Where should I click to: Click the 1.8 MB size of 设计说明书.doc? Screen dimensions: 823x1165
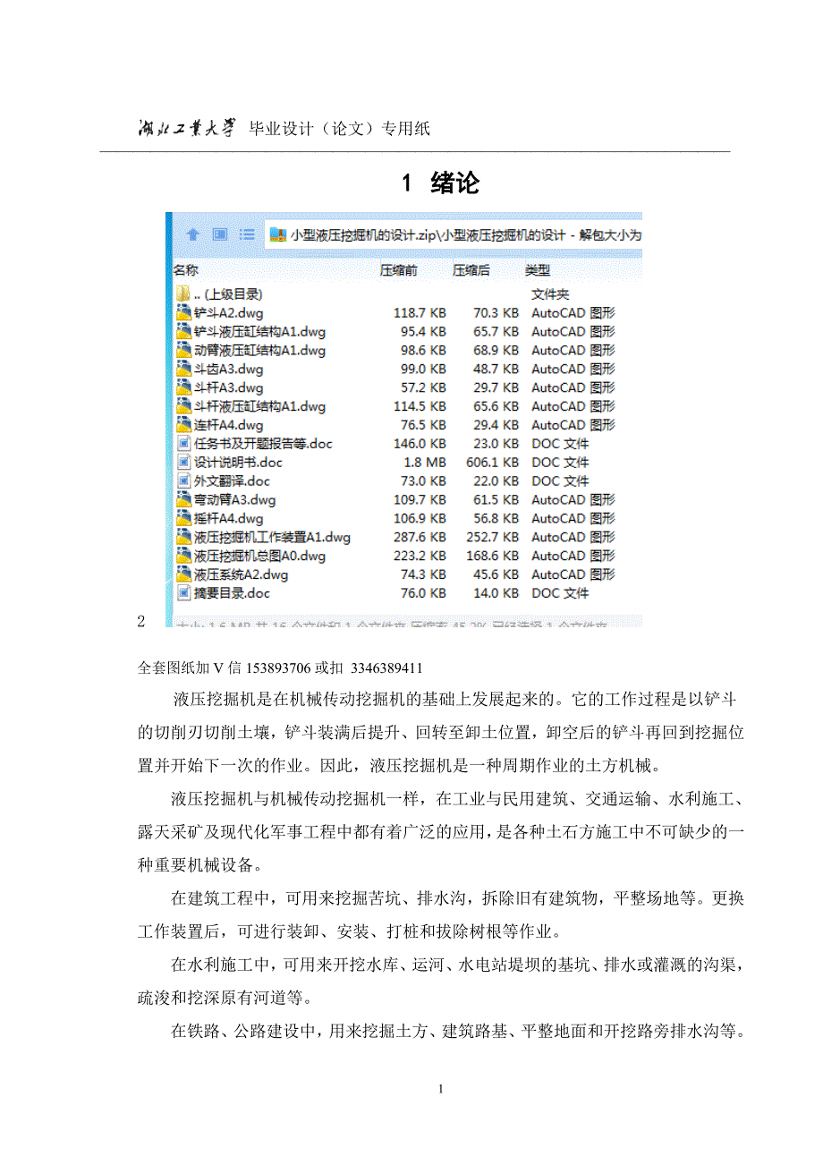point(426,463)
